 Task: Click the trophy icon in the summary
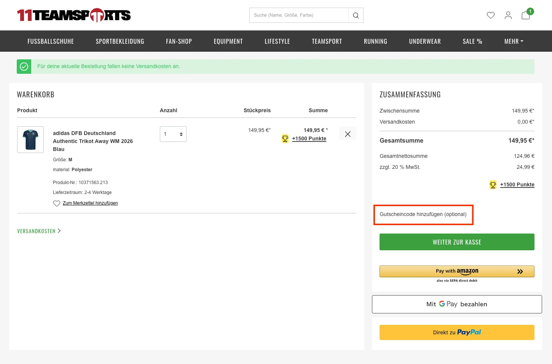coord(493,185)
